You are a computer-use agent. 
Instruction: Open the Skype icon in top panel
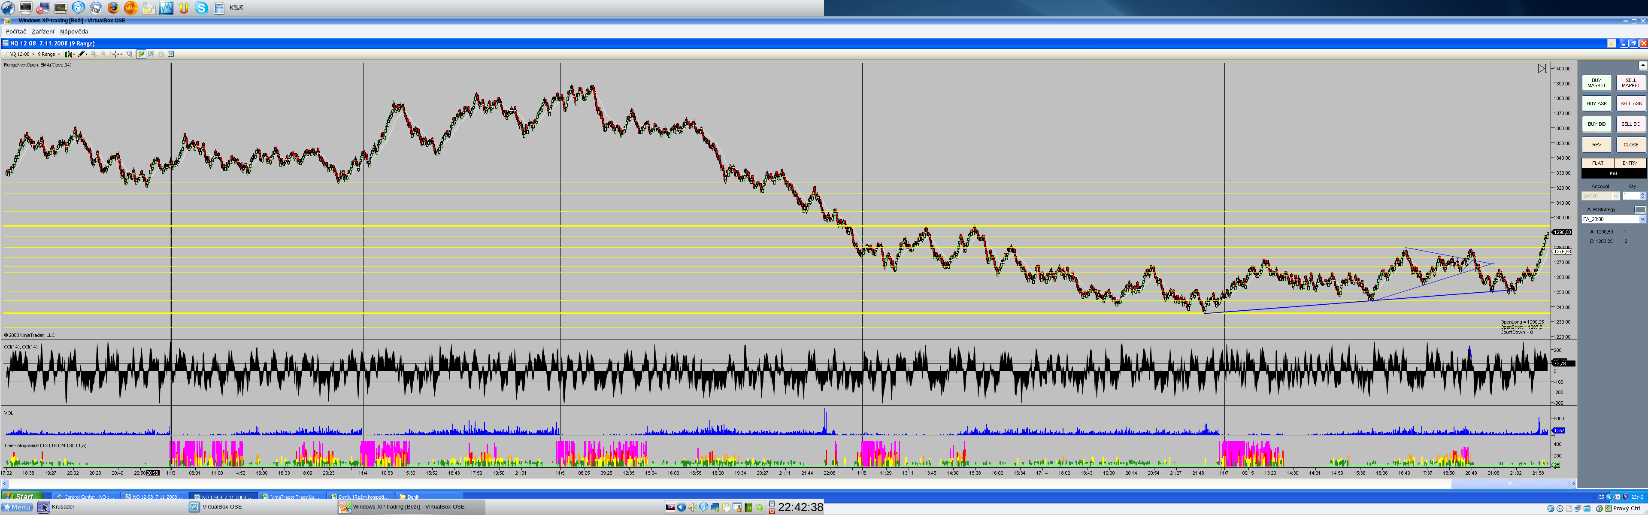coord(202,8)
